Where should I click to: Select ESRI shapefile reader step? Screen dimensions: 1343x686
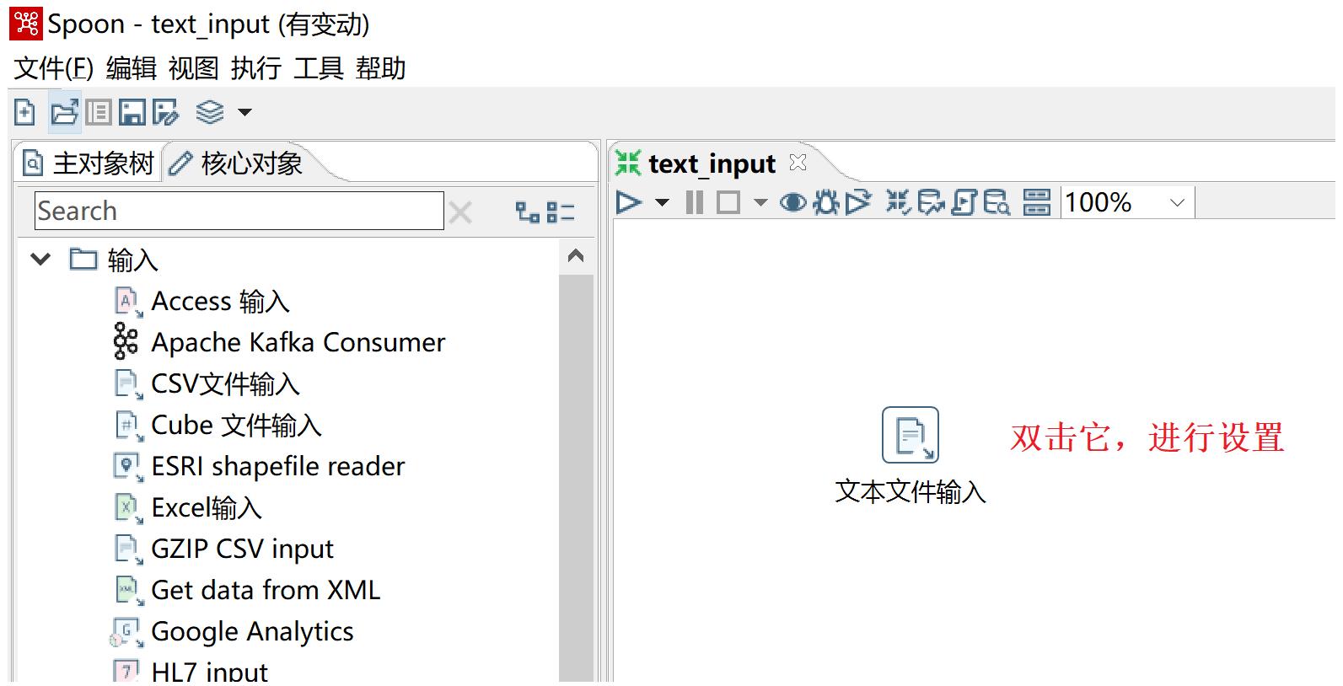pyautogui.click(x=277, y=467)
